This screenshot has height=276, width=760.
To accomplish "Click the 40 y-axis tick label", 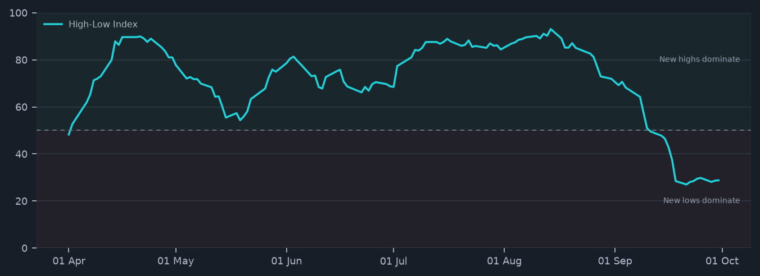I will point(21,154).
